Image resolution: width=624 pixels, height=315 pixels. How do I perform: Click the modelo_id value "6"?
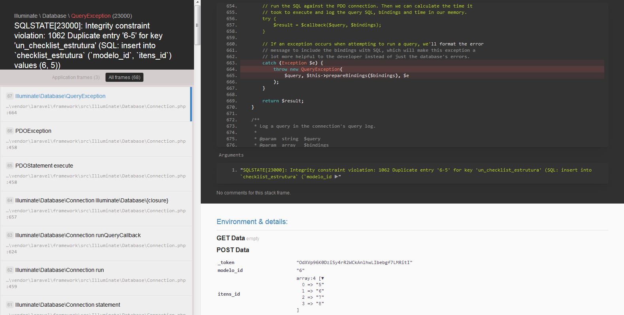[300, 270]
